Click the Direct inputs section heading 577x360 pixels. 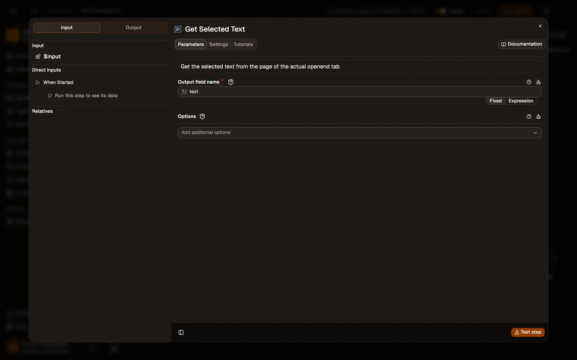click(x=46, y=70)
